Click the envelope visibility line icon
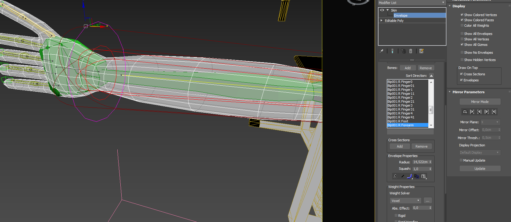 point(402,176)
